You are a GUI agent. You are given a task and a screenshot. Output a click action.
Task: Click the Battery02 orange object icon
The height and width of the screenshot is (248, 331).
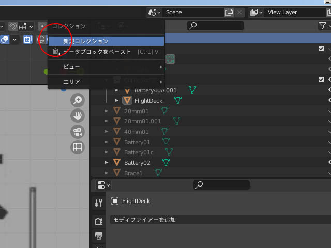(117, 162)
